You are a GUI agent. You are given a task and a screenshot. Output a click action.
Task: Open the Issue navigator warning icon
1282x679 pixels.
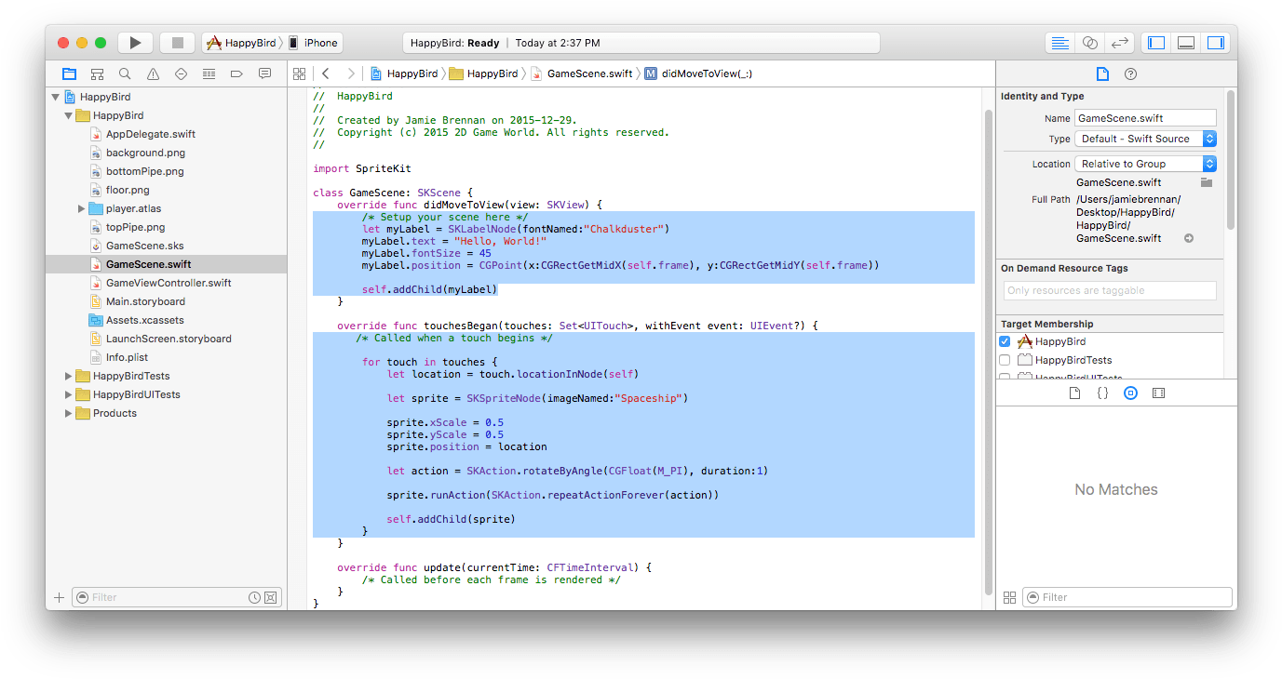point(153,74)
